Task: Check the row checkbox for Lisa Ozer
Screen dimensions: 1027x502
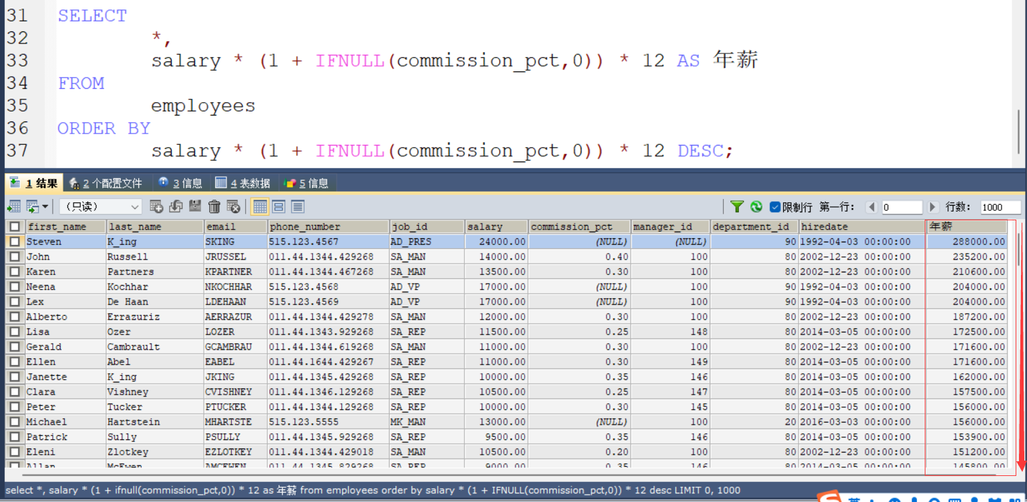Action: click(x=15, y=332)
